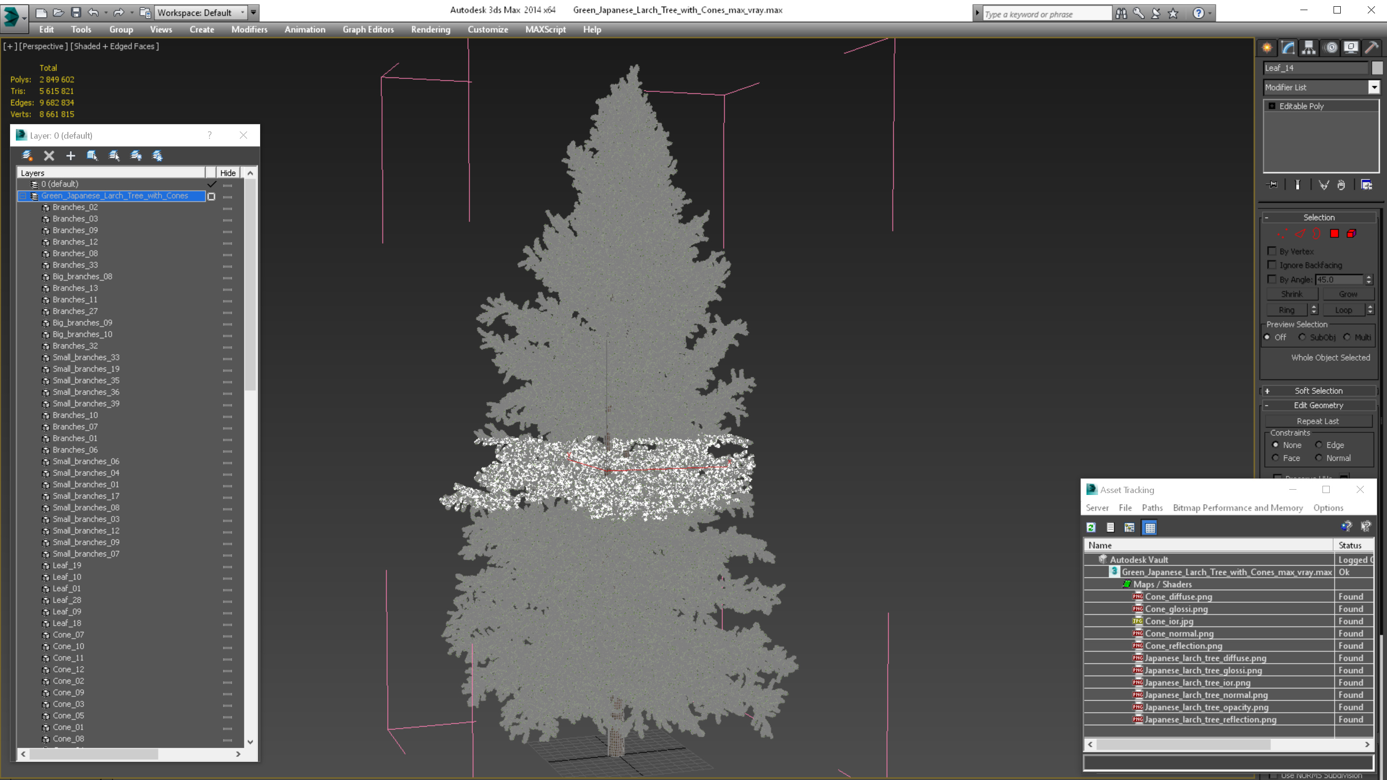
Task: Open the Rendering menu
Action: (430, 29)
